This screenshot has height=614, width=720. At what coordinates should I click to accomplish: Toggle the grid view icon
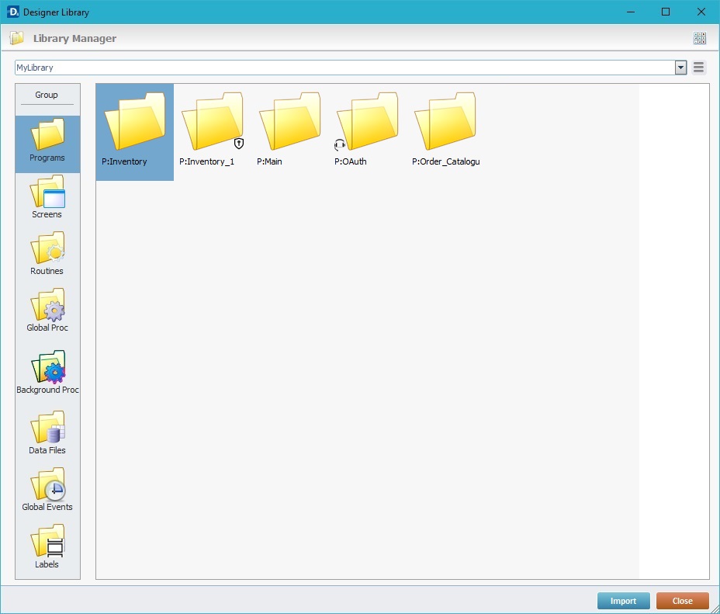(700, 38)
